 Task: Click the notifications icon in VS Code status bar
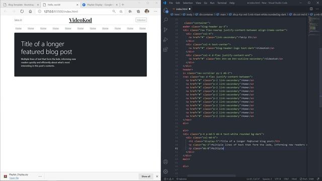click(x=318, y=179)
